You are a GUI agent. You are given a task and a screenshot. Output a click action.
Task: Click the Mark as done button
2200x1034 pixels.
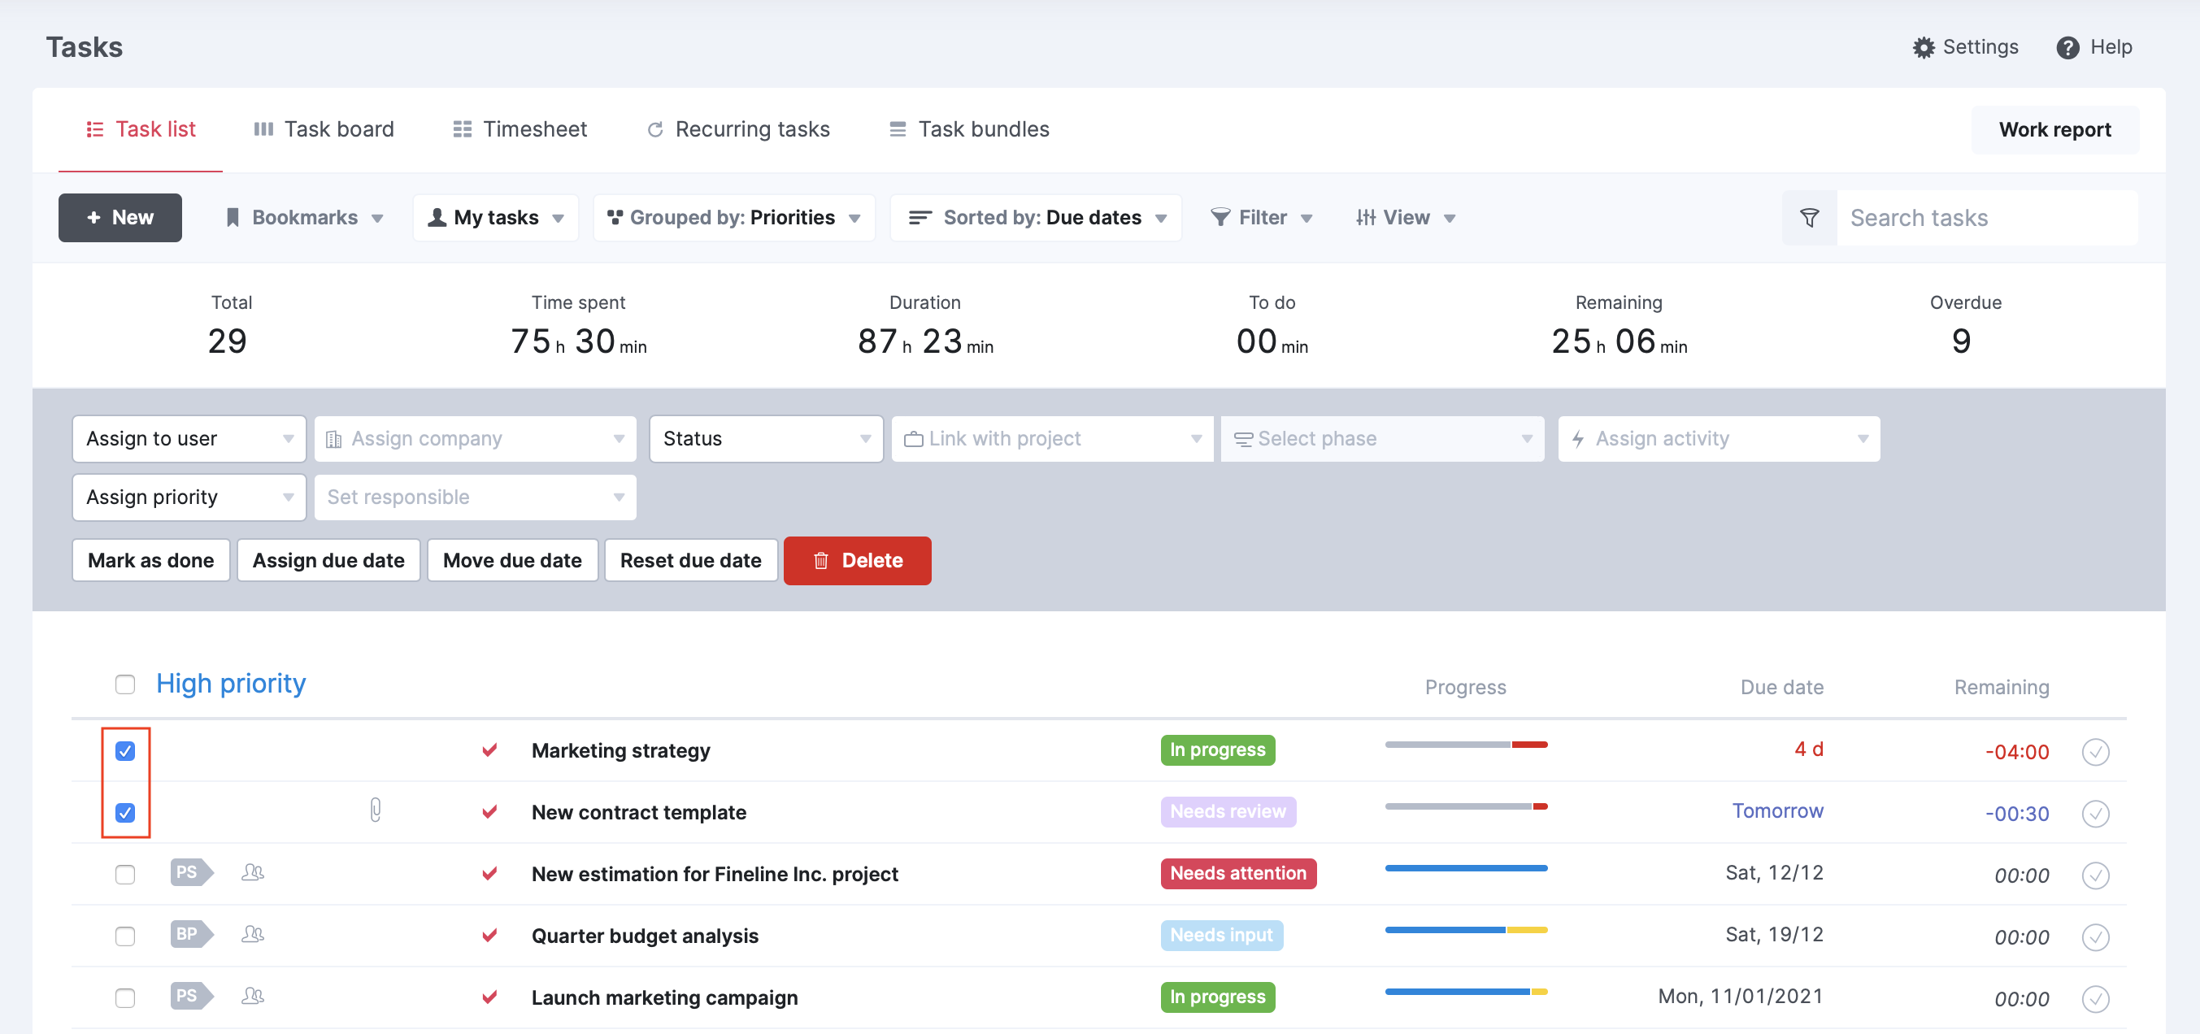(150, 560)
